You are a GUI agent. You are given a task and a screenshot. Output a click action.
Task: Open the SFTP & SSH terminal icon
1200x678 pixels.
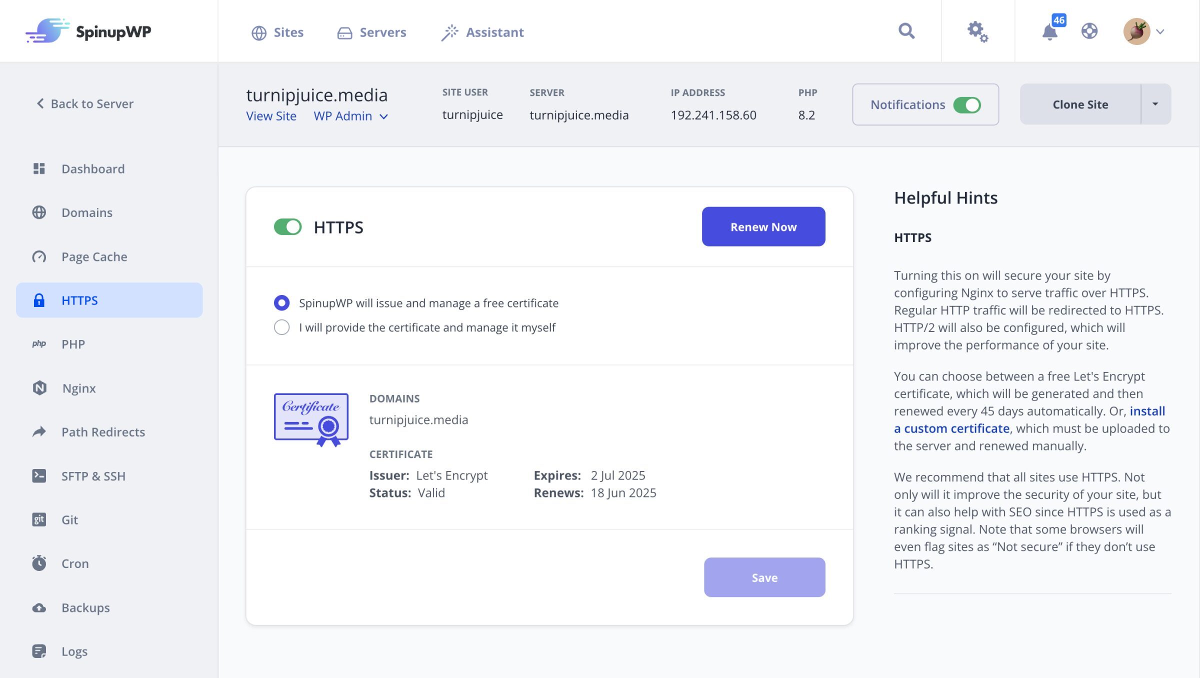click(39, 475)
